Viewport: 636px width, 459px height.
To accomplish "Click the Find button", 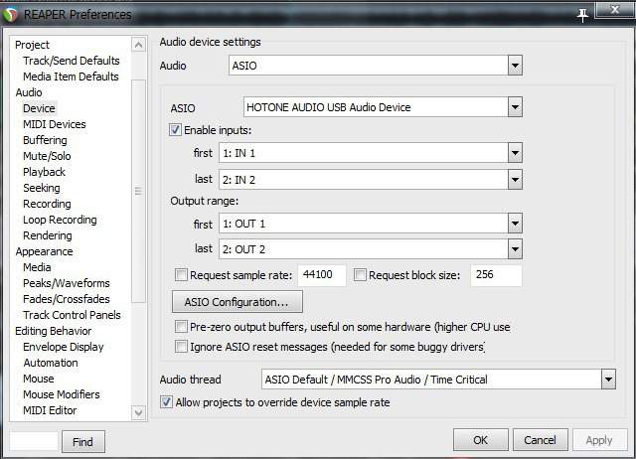I will pos(83,441).
